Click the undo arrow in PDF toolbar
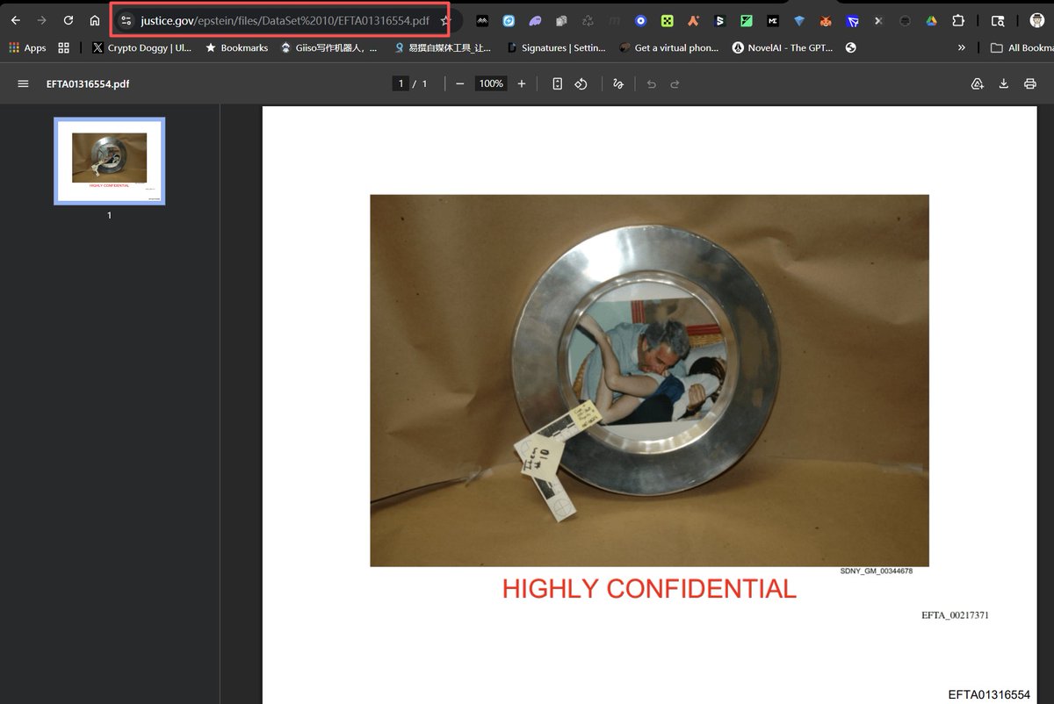This screenshot has height=704, width=1054. pos(651,84)
